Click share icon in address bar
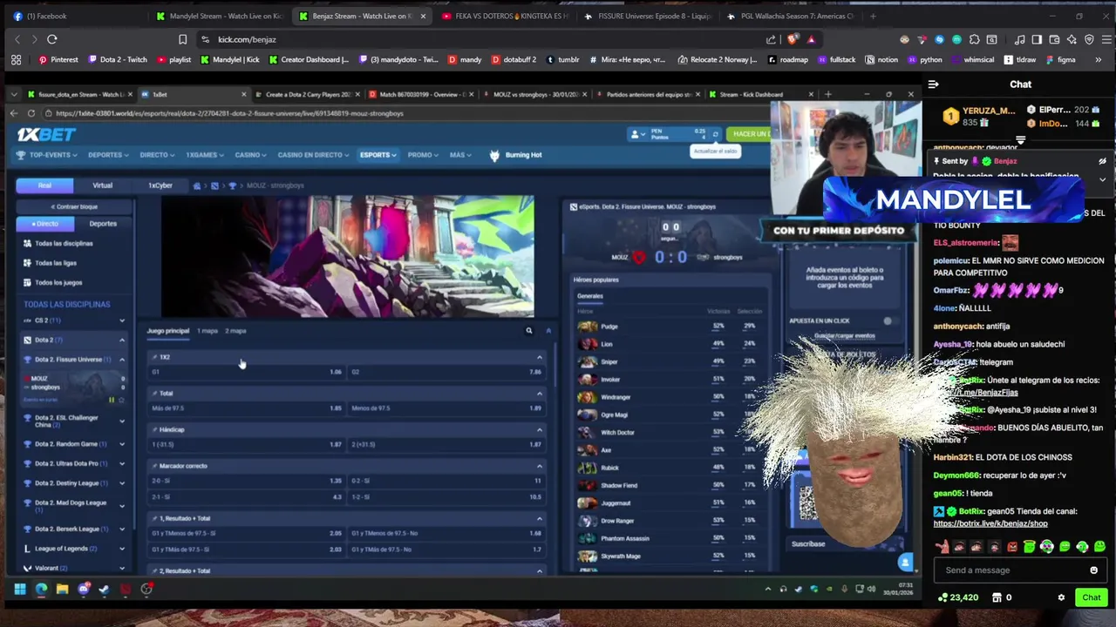The image size is (1116, 627). (771, 39)
